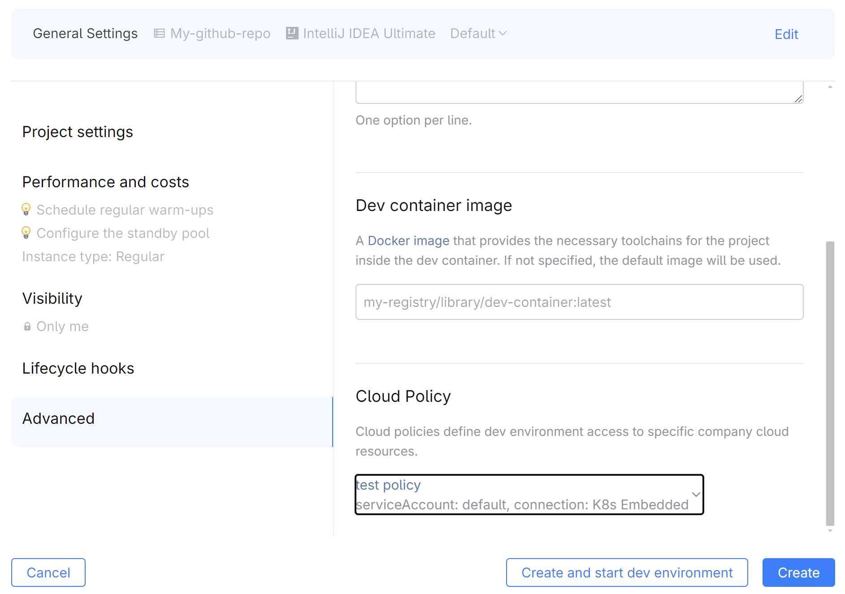This screenshot has height=594, width=845.
Task: Open the Lifecycle hooks section
Action: 78,368
